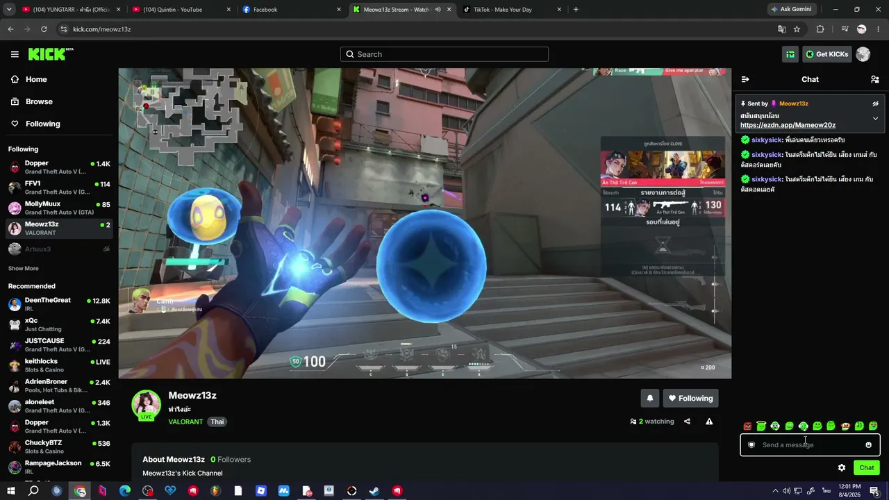
Task: Open AdrienBroner recommended channel
Action: [59, 385]
